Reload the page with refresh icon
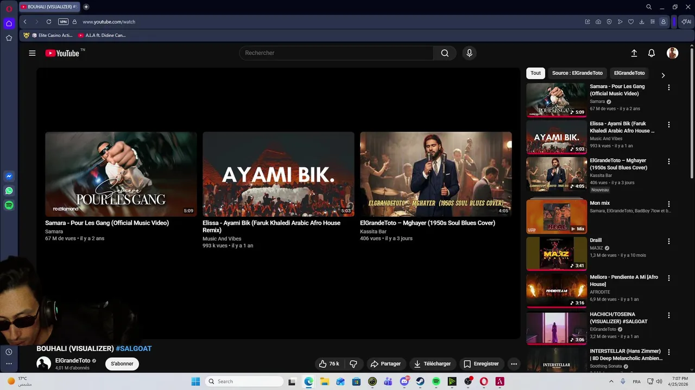Viewport: 695px width, 390px height. point(49,22)
